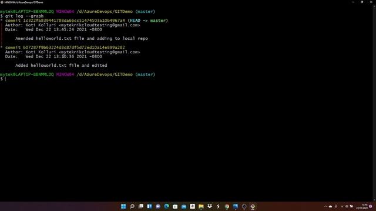376x211 pixels.
Task: Click second commit hash b07287f9...
Action: pyautogui.click(x=74, y=47)
